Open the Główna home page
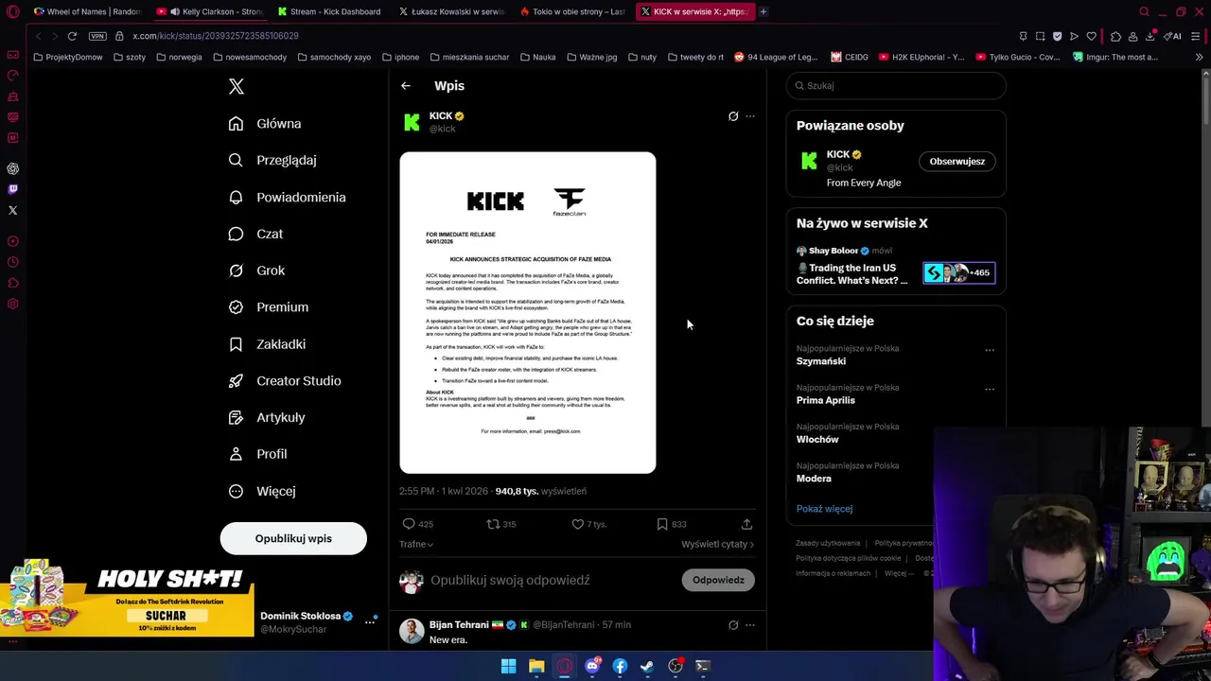Viewport: 1211px width, 681px height. pyautogui.click(x=266, y=124)
